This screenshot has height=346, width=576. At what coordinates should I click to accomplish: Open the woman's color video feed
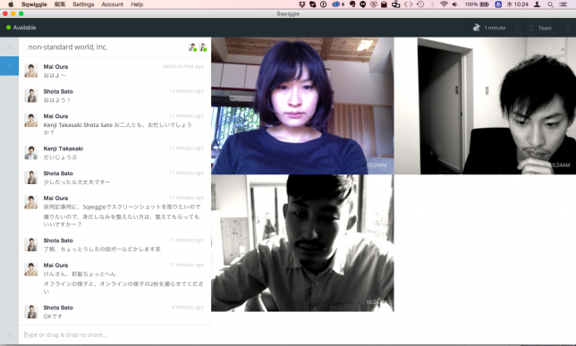(302, 105)
